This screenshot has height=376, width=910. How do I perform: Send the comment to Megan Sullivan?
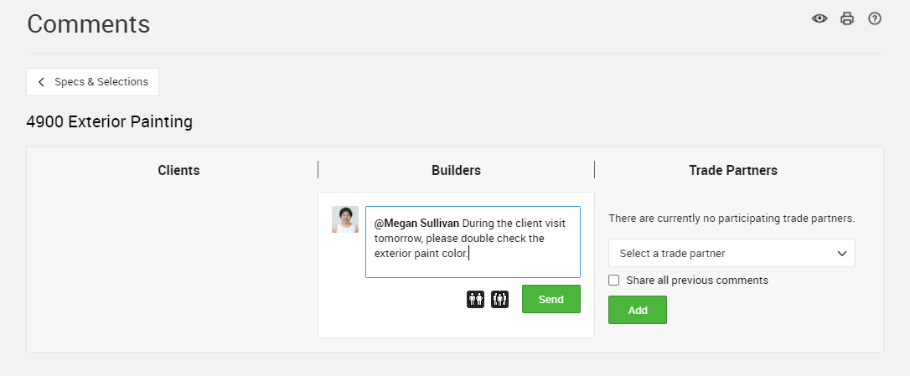pos(551,300)
